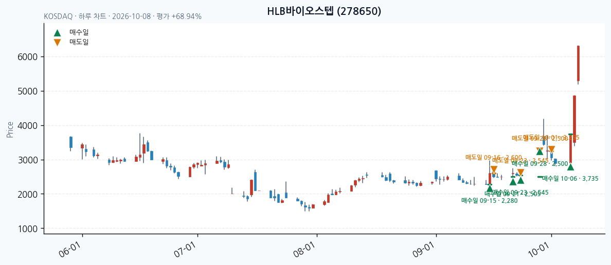Click the 2000 price axis tick
Screen dimensions: 611x265
coord(28,194)
